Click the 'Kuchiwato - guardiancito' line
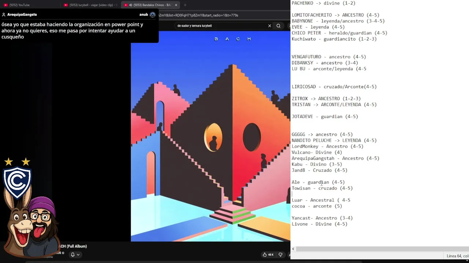Screen dimensions: 469x263 (x=334, y=39)
